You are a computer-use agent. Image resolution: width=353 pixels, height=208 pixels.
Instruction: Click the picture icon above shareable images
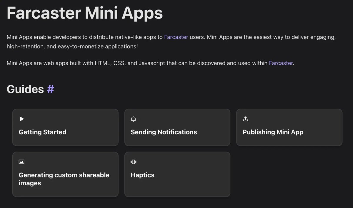pos(21,162)
